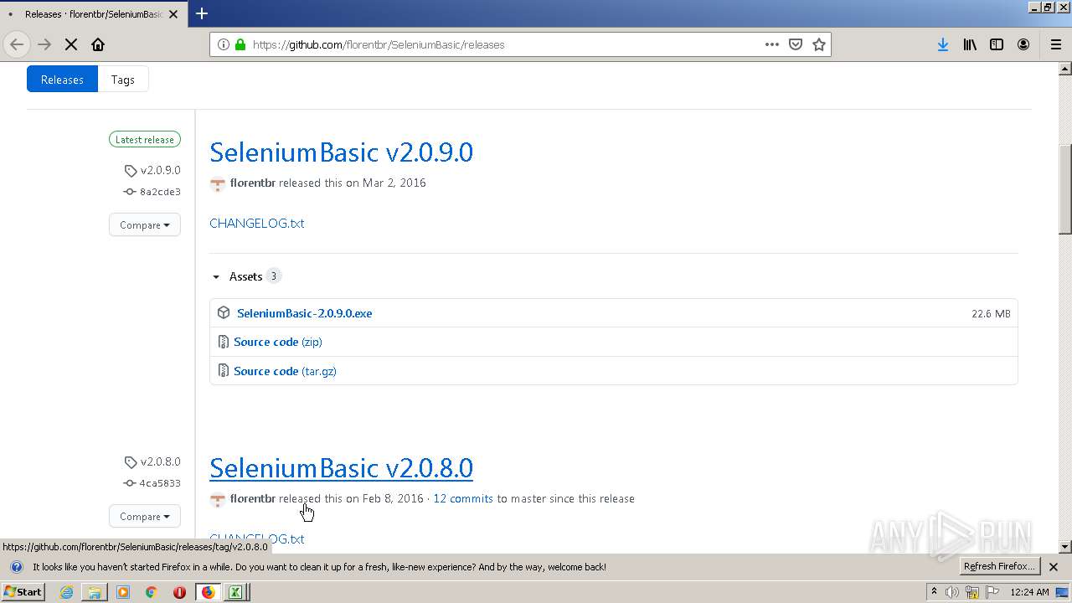Click the package icon beside SeleniumBasic-2.0.9.0.exe

[224, 312]
